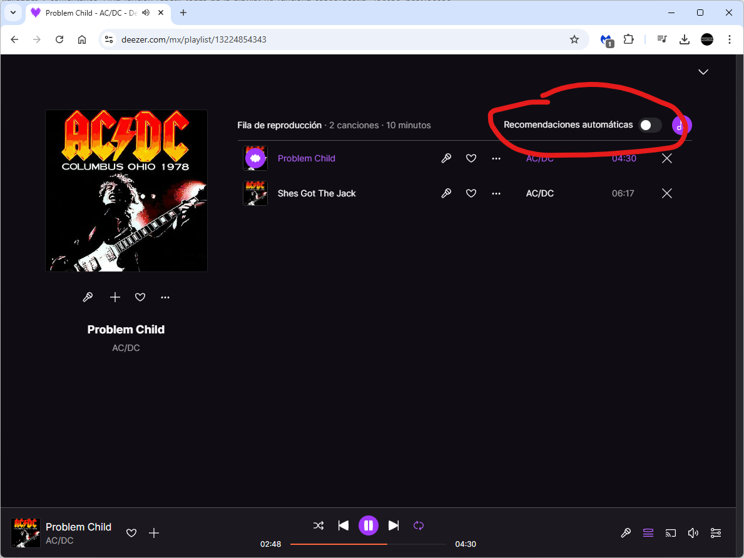This screenshot has width=744, height=558.
Task: Open lyrics for Shes Got The Jack
Action: pyautogui.click(x=446, y=193)
